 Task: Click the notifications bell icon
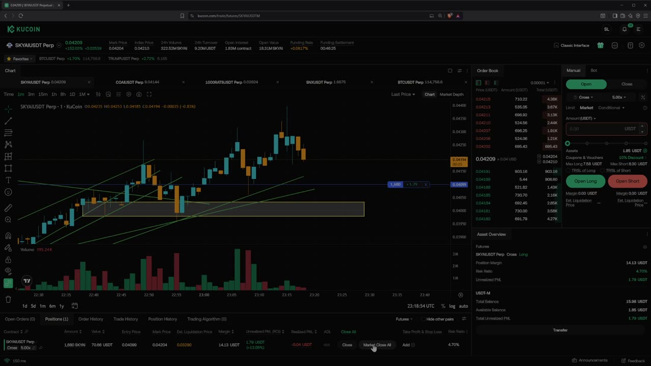coord(625,29)
